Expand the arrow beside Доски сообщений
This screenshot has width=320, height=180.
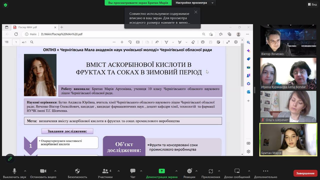point(249,171)
